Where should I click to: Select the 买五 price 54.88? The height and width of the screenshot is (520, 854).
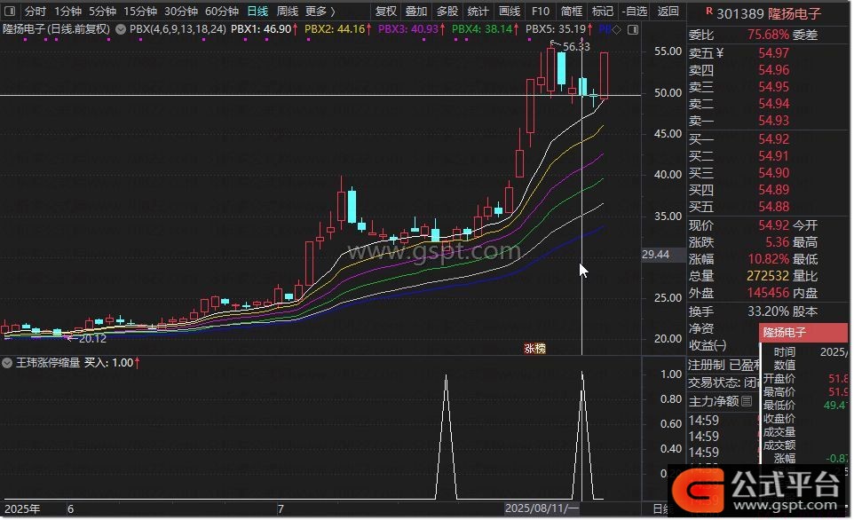coord(773,207)
